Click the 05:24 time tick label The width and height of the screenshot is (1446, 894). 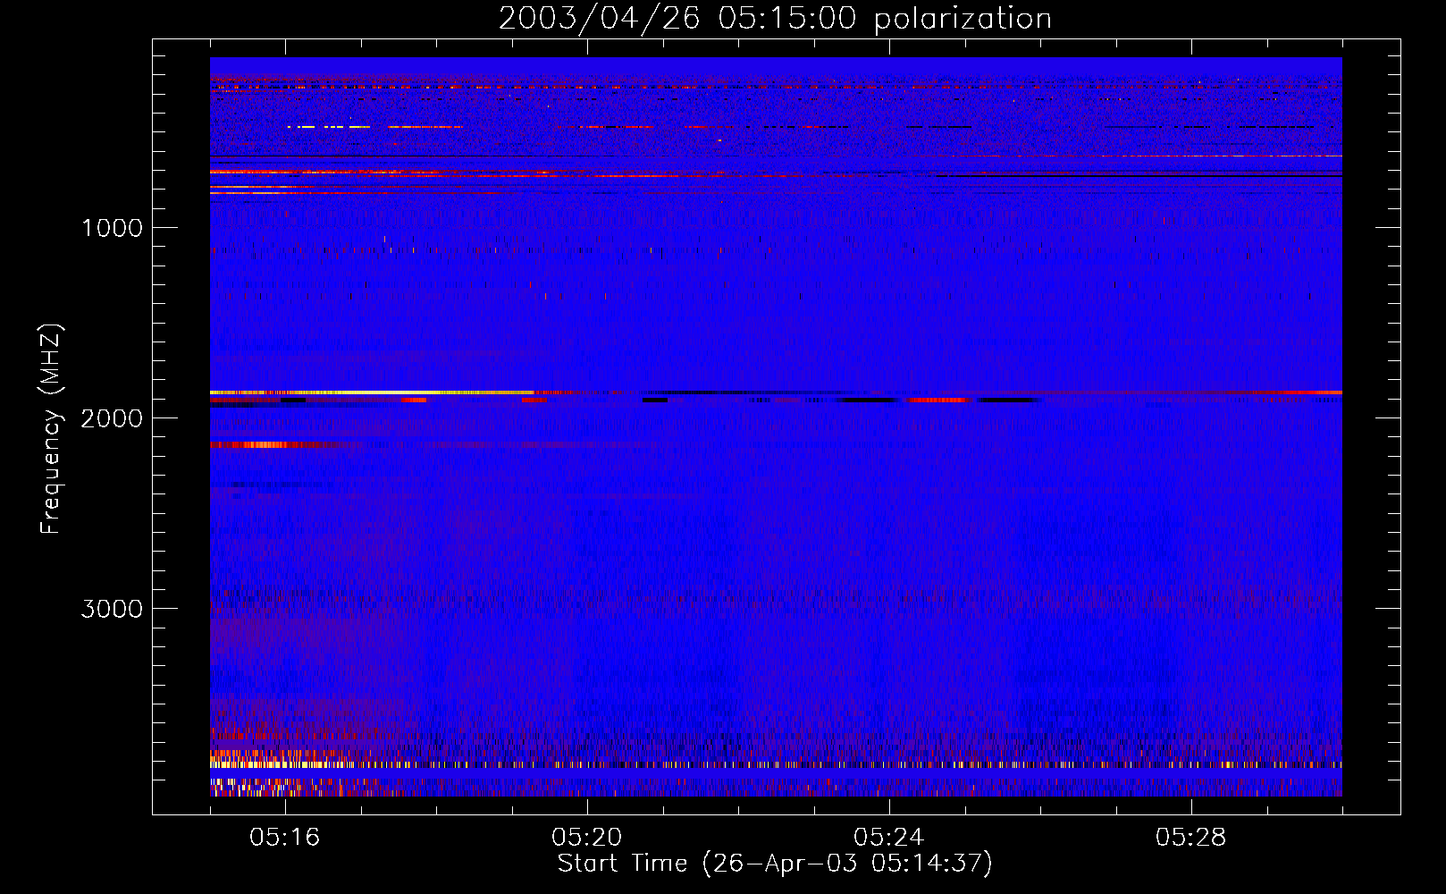click(x=889, y=838)
